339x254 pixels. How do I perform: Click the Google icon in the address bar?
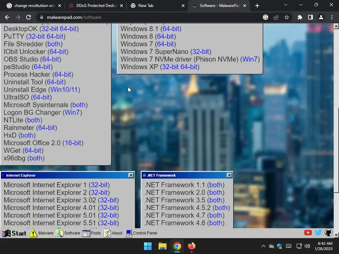(x=266, y=17)
